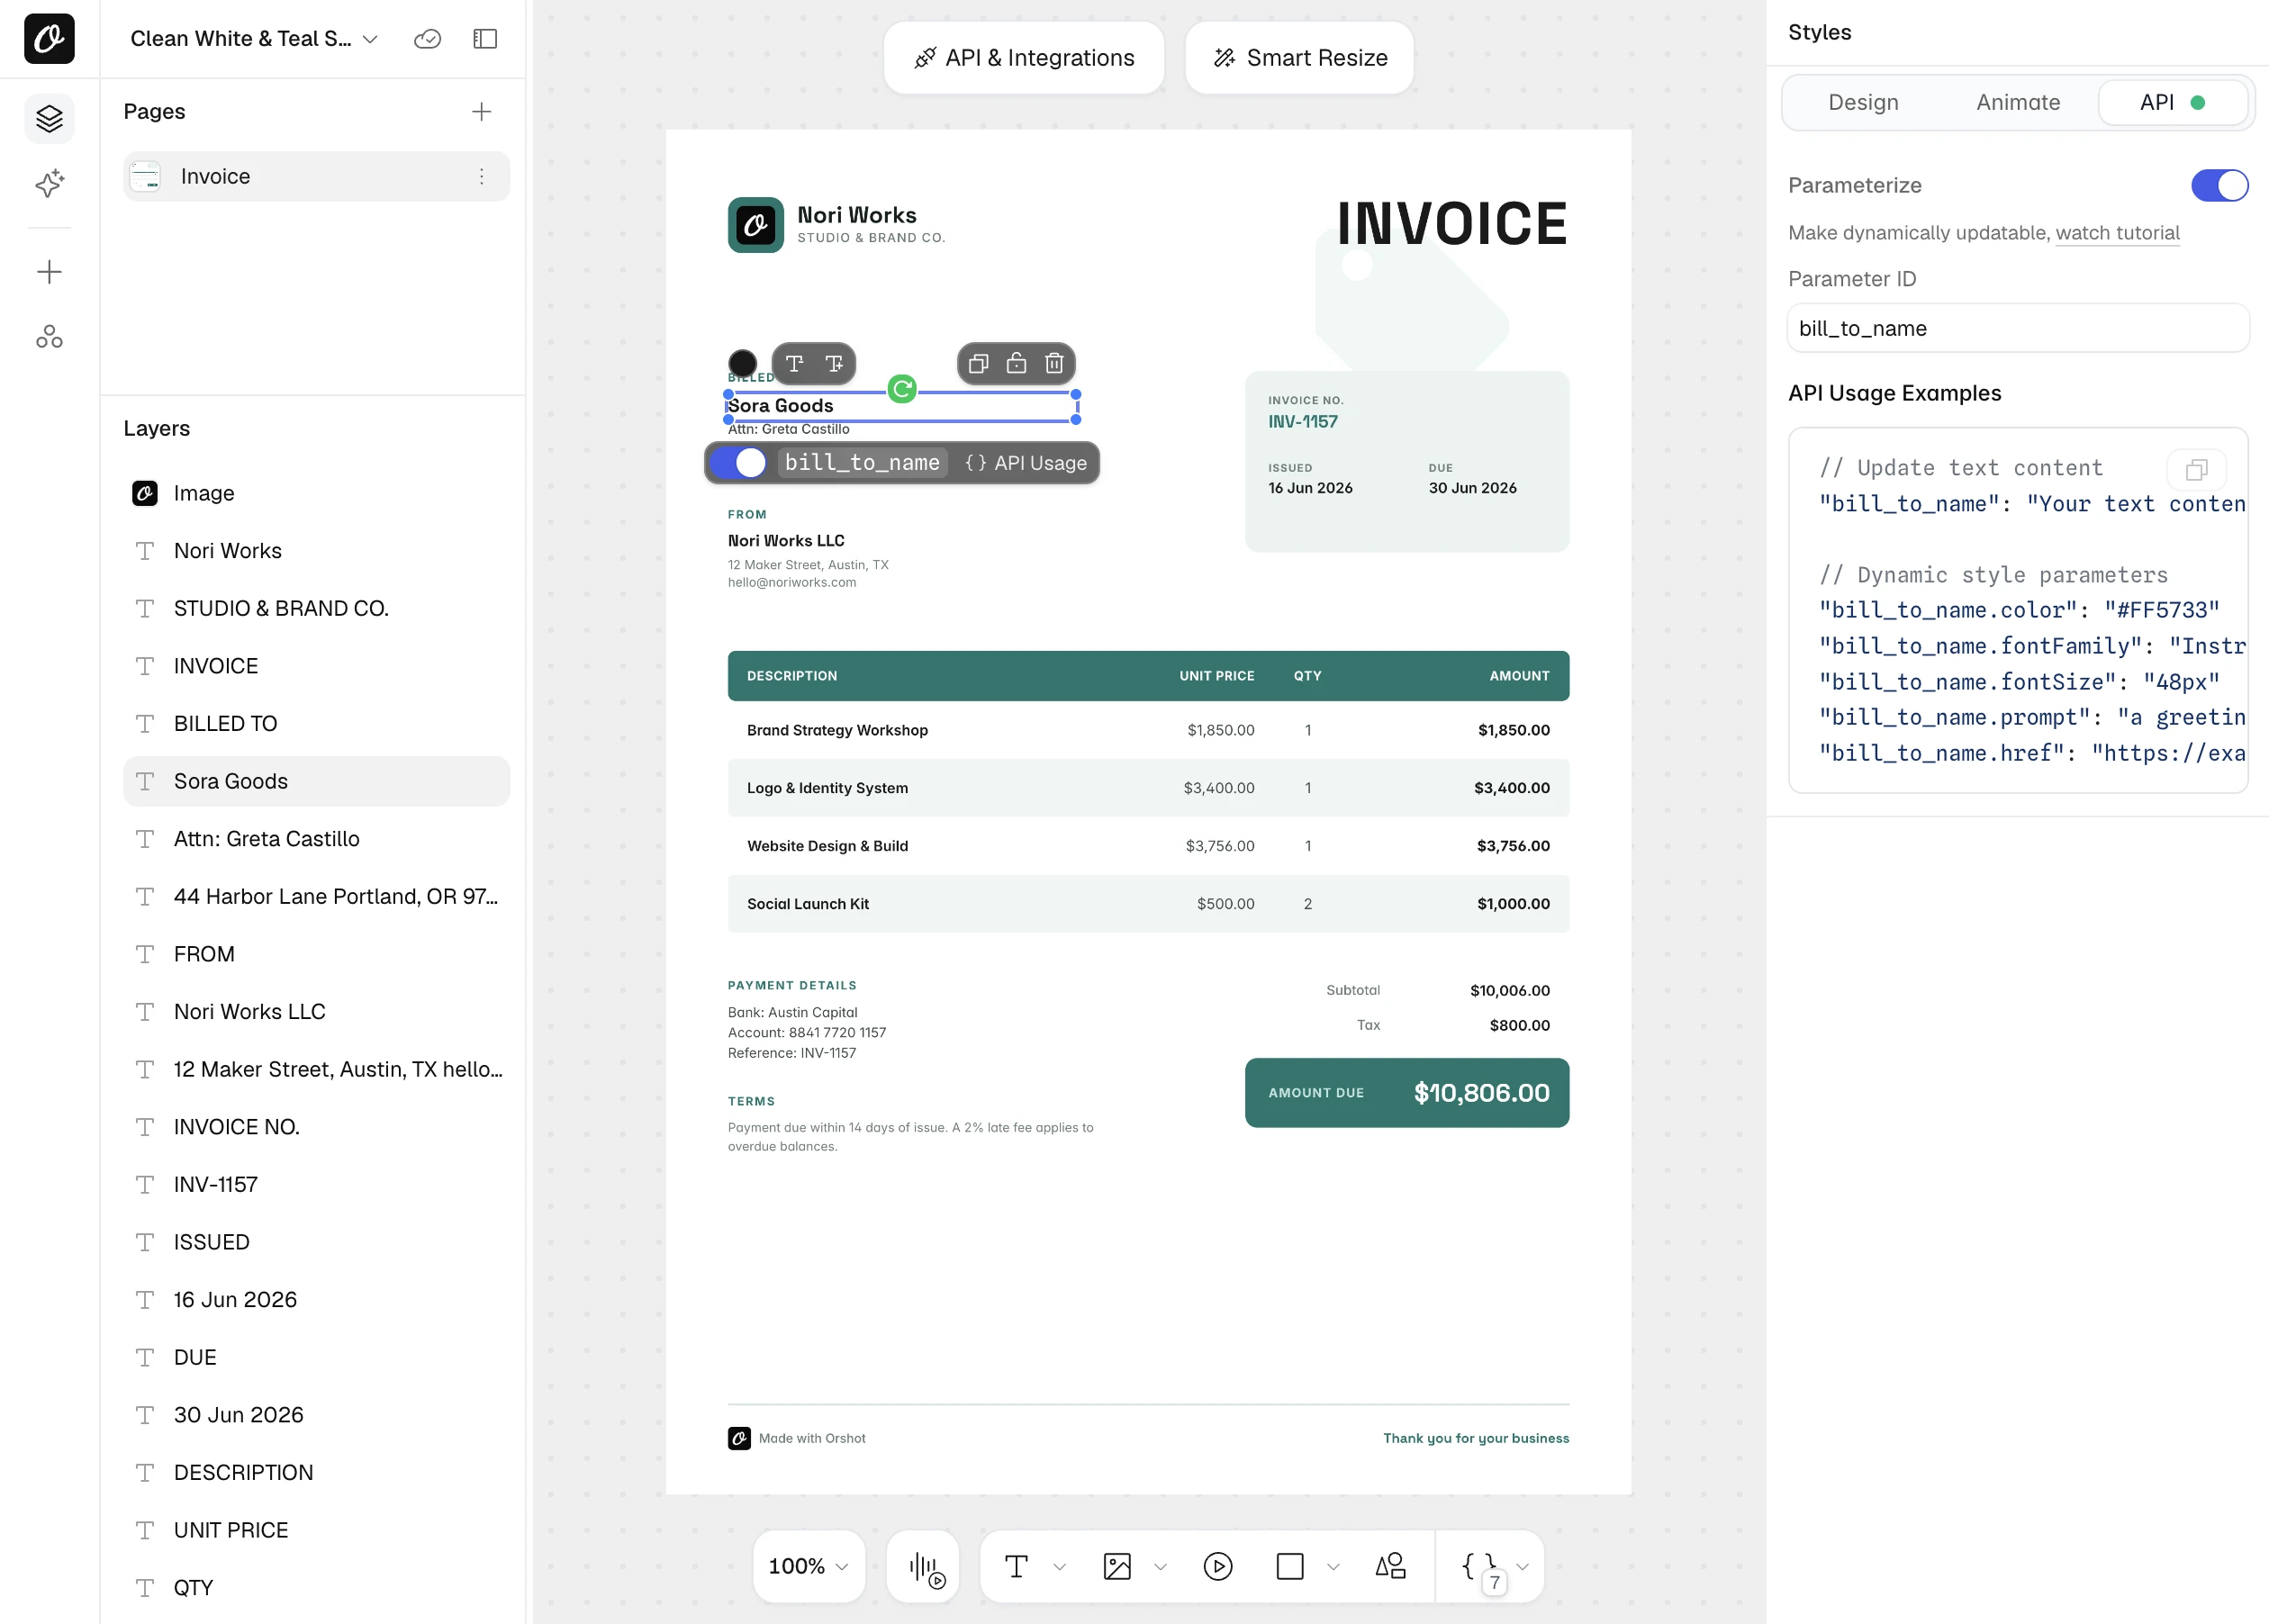Select the Nori Works LLC layer

coord(316,1012)
